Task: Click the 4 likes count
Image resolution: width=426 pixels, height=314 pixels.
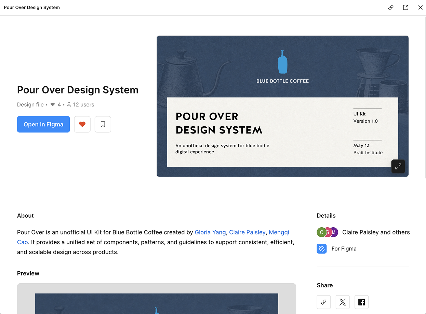Action: pos(56,104)
